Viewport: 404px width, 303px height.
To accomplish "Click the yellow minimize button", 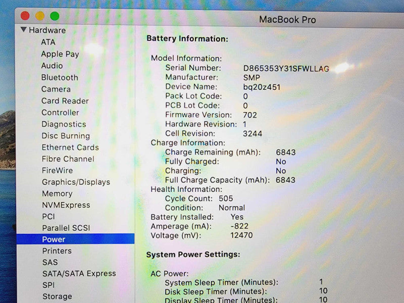I will pos(40,16).
